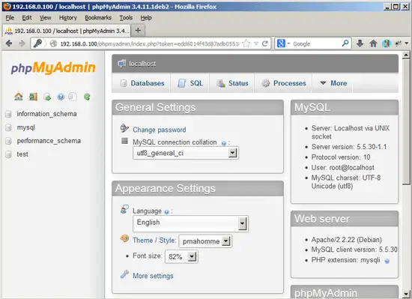Open the Edit menu
Viewport: 412px width, 299px height.
tap(27, 17)
